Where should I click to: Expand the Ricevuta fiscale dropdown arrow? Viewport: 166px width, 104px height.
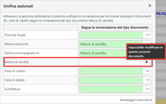148,35
